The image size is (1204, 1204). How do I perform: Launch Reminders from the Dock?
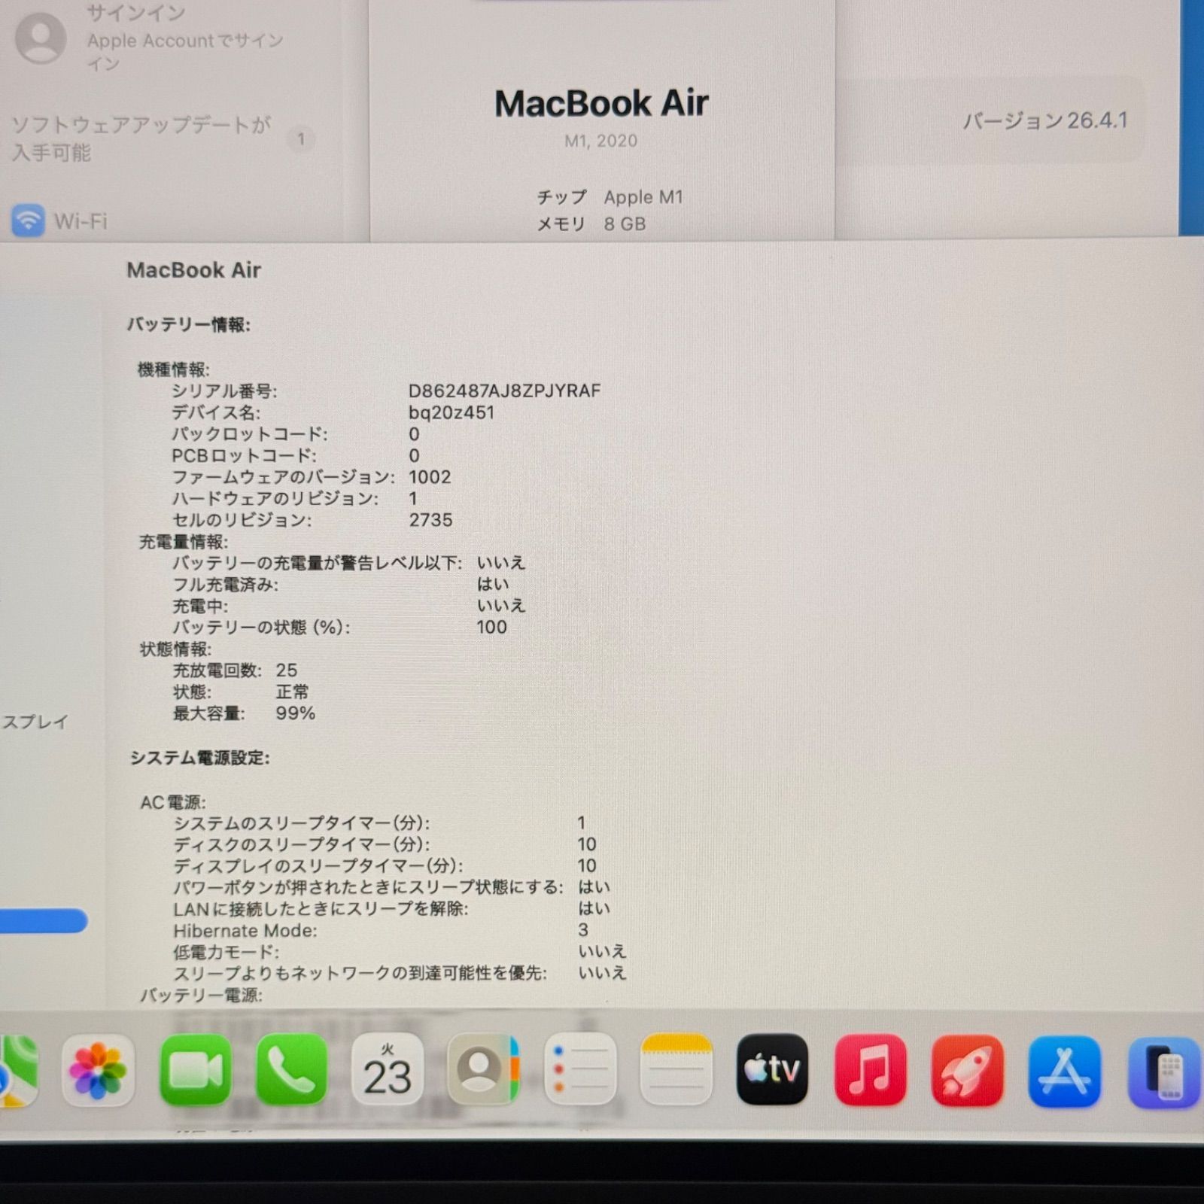point(580,1069)
